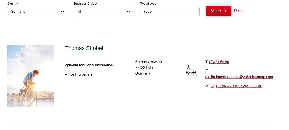The width and height of the screenshot is (289, 130).
Task: Click the Reset link
Action: pos(239,11)
